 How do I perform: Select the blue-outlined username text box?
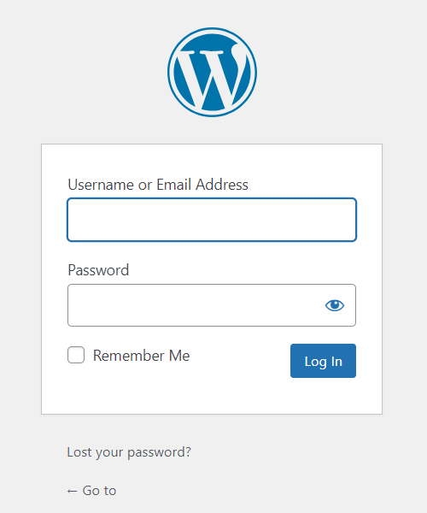(x=212, y=220)
